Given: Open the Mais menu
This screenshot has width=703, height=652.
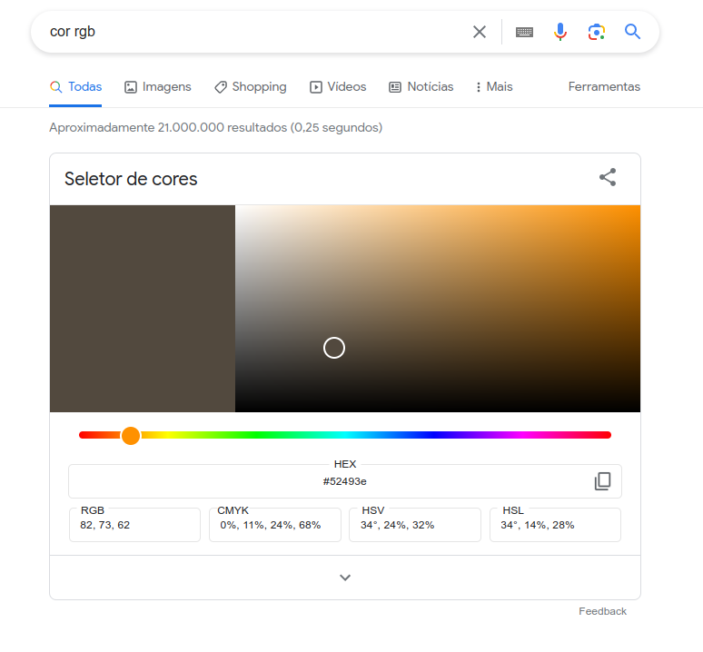Looking at the screenshot, I should pyautogui.click(x=494, y=86).
